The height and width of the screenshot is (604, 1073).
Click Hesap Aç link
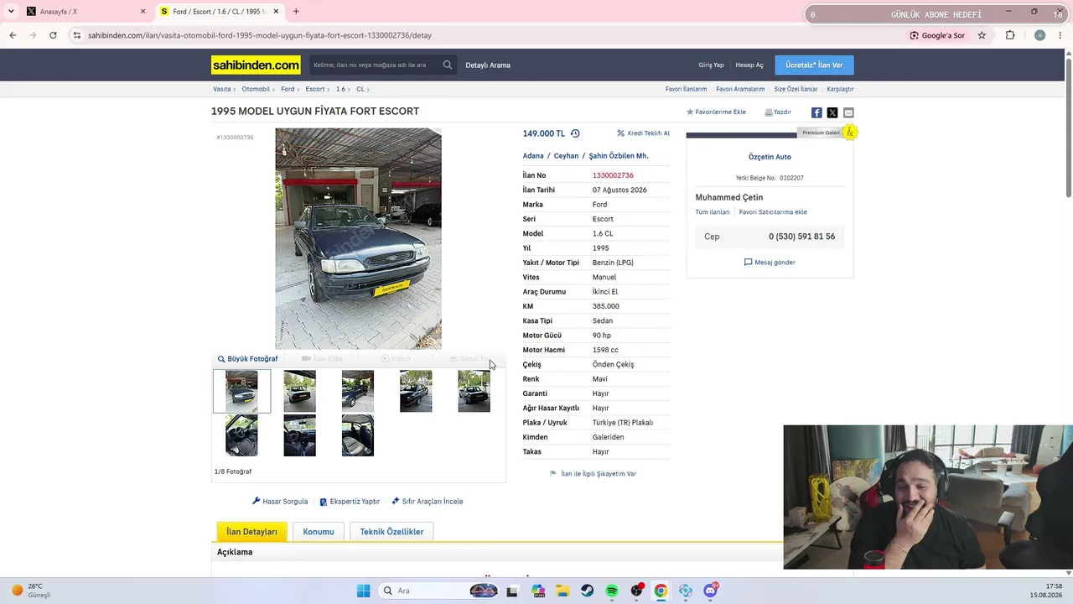coord(749,65)
